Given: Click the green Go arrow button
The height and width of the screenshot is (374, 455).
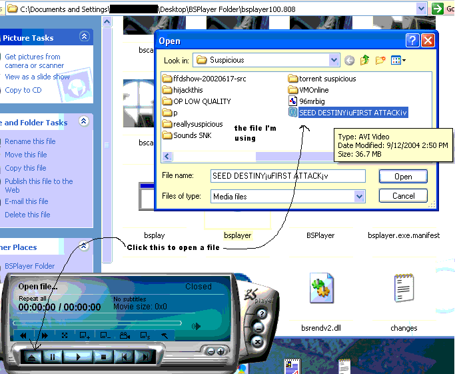Looking at the screenshot, I should pos(437,9).
